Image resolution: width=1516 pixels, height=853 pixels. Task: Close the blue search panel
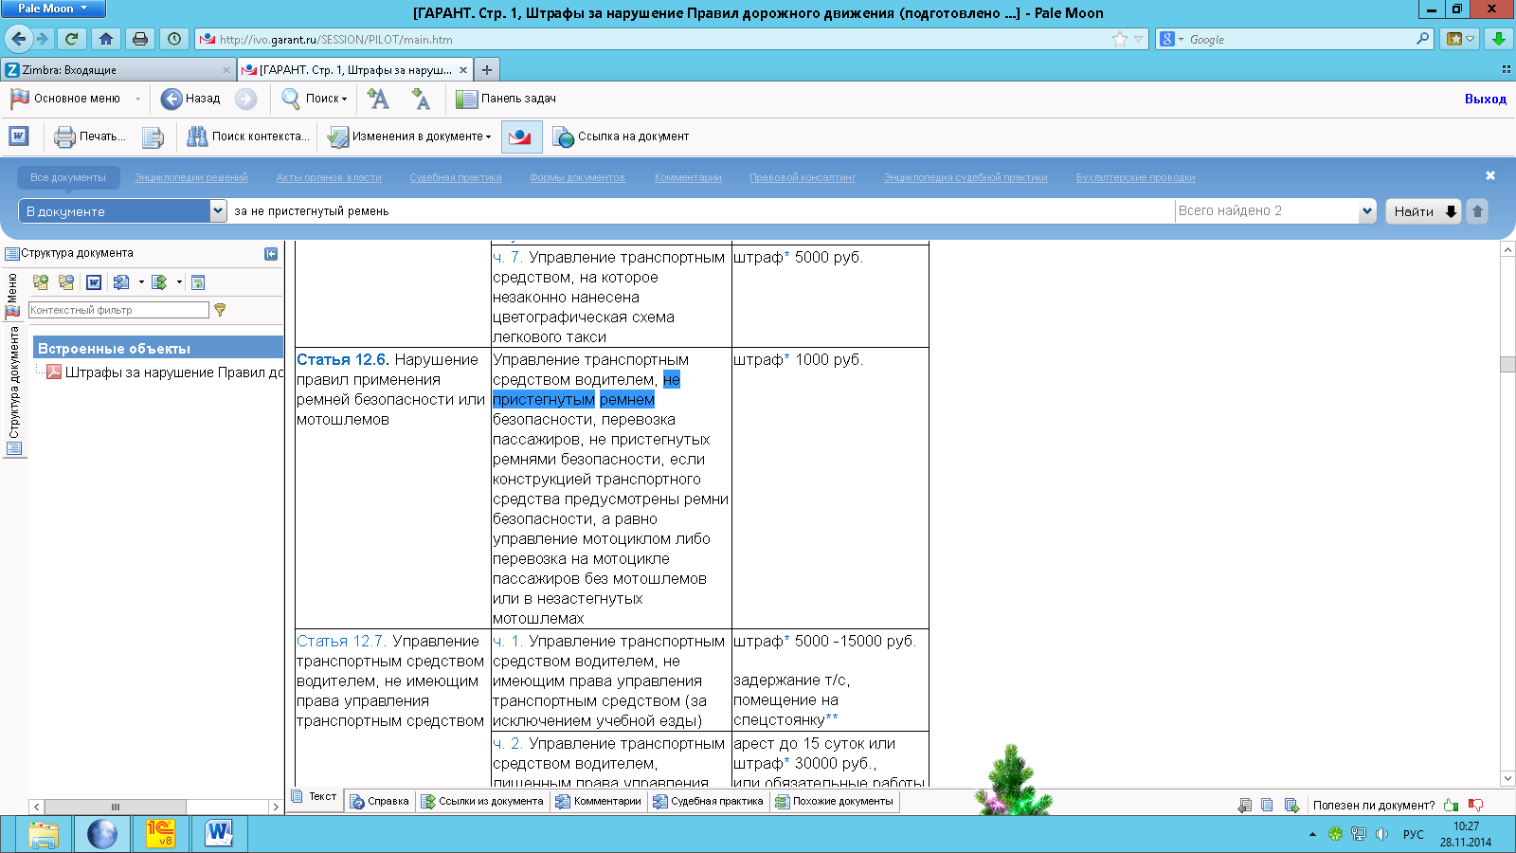click(x=1490, y=175)
